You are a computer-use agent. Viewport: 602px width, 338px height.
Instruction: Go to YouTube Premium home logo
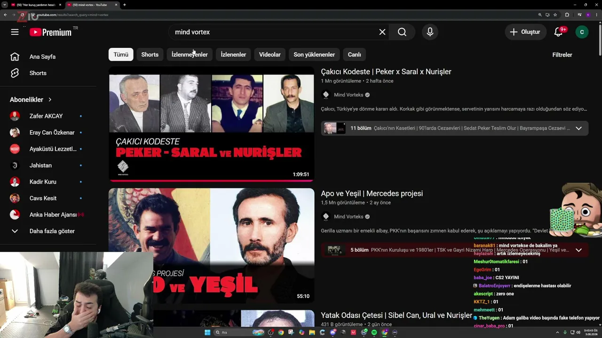pyautogui.click(x=50, y=32)
